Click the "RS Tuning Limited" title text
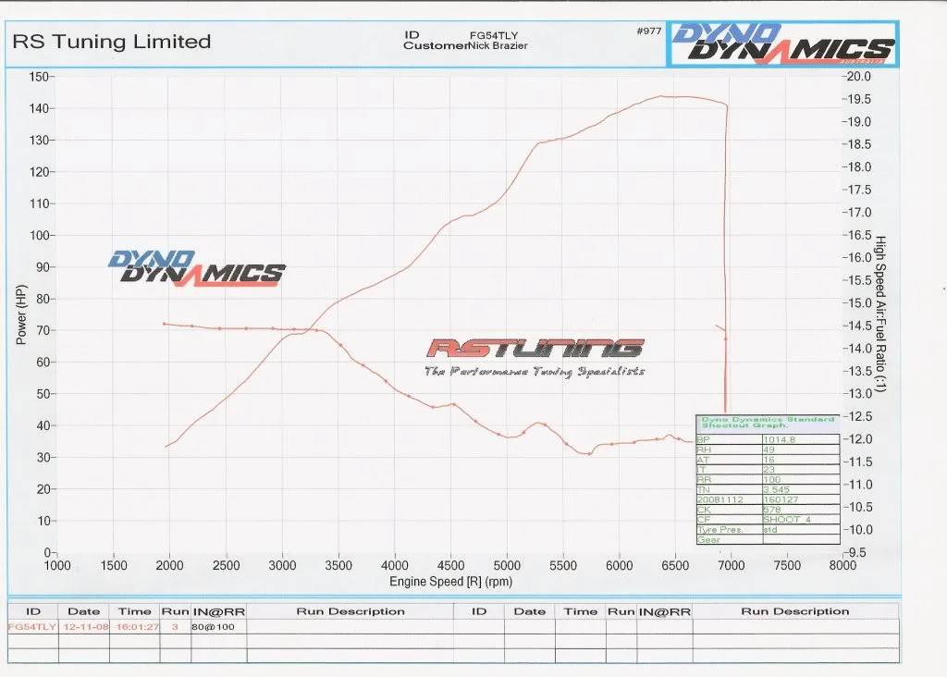Viewport: 947px width, 677px height. tap(112, 42)
